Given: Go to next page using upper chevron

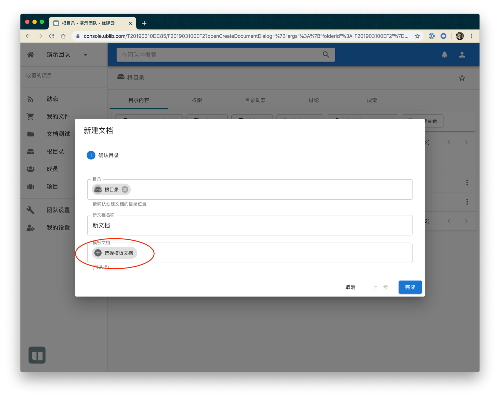Looking at the screenshot, I should click(x=466, y=142).
